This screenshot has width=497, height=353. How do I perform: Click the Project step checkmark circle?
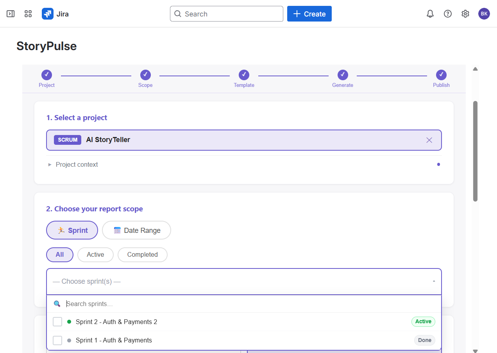pos(47,75)
